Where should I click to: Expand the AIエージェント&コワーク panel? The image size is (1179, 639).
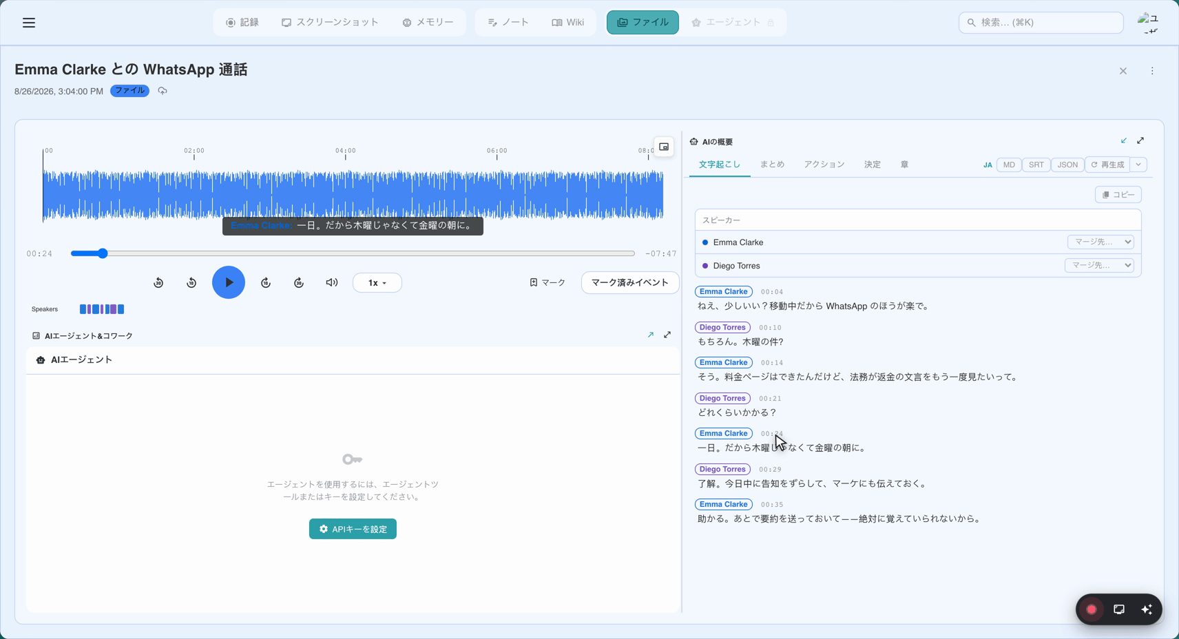pyautogui.click(x=667, y=335)
